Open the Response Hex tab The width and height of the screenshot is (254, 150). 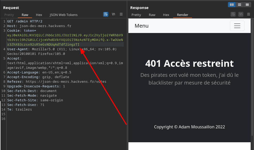pyautogui.click(x=166, y=15)
